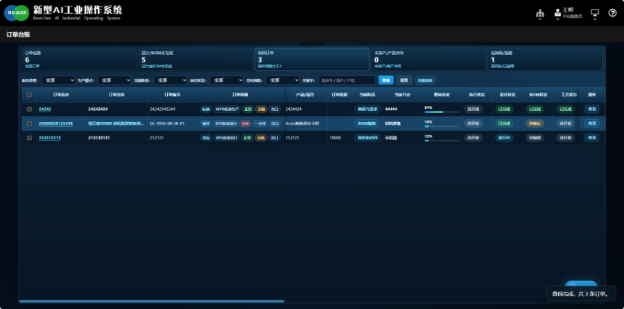624x309 pixels.
Task: Click order number DL-2026-08-38-01
Action: pyautogui.click(x=167, y=123)
